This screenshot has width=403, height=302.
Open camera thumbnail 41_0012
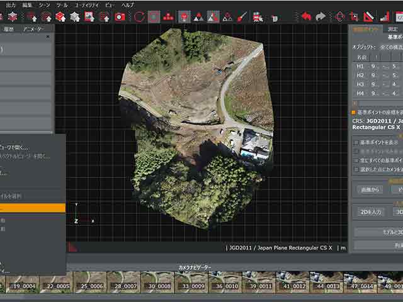pos(292,282)
